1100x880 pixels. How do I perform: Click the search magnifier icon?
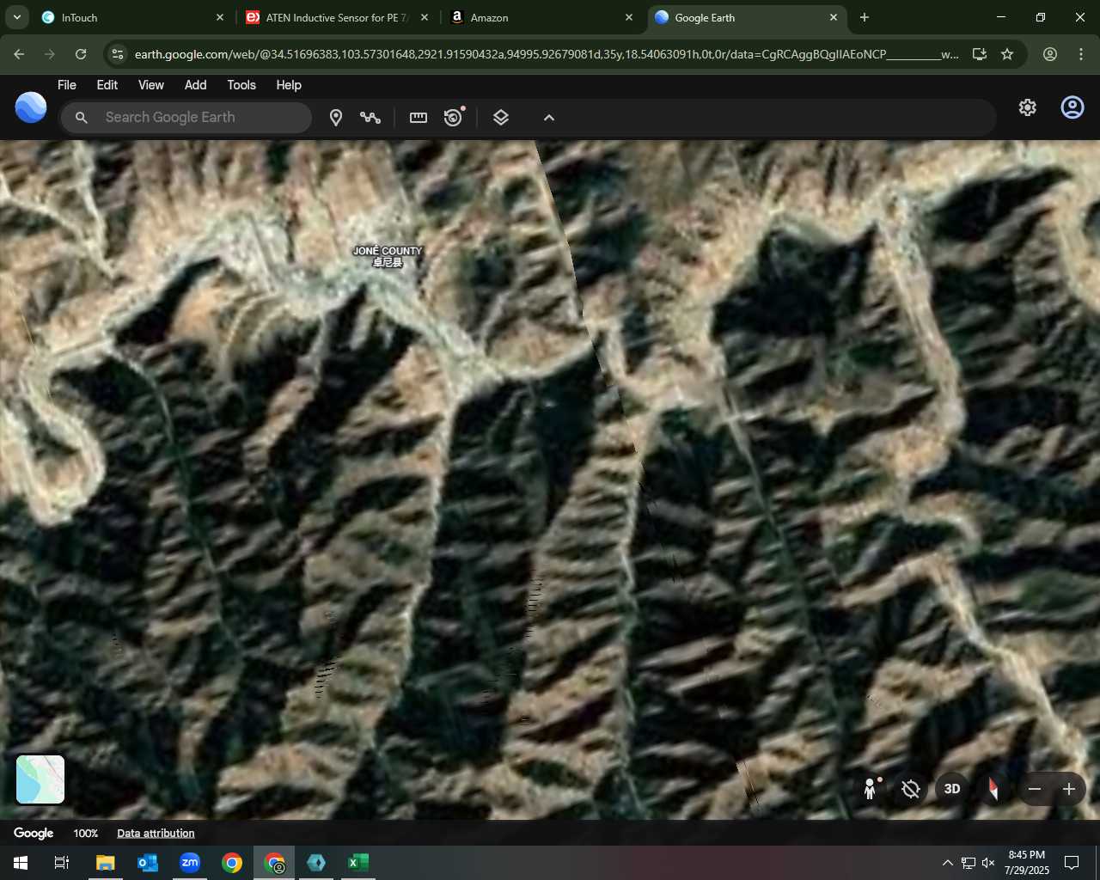[x=82, y=118]
